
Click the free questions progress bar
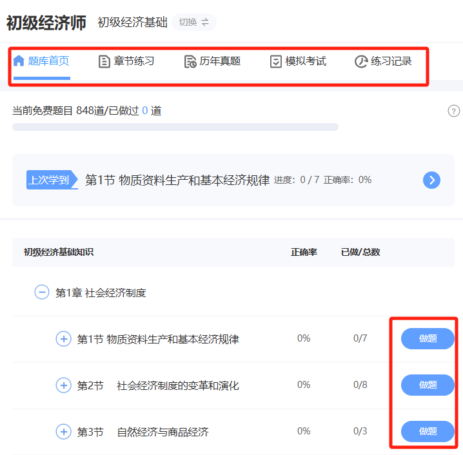tap(175, 127)
